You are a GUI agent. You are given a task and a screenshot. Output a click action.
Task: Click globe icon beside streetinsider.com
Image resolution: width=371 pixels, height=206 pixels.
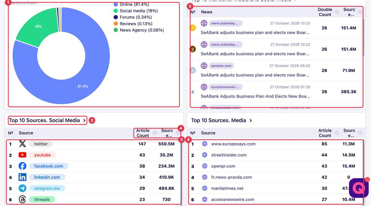[x=205, y=155]
